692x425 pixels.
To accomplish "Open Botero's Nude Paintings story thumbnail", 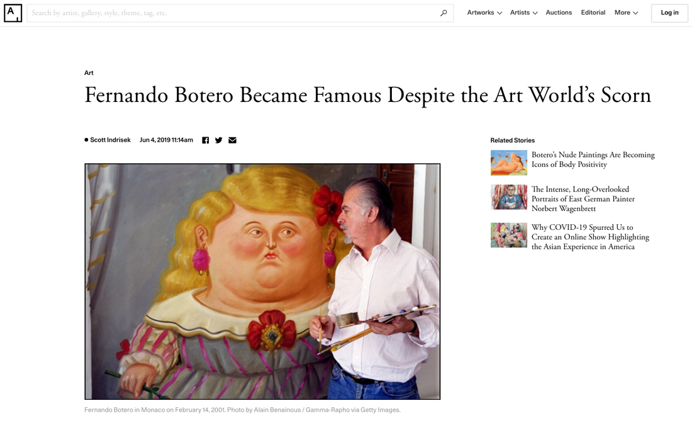I will (x=508, y=162).
